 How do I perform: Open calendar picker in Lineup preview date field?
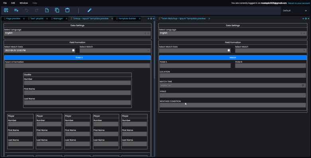(x=73, y=50)
